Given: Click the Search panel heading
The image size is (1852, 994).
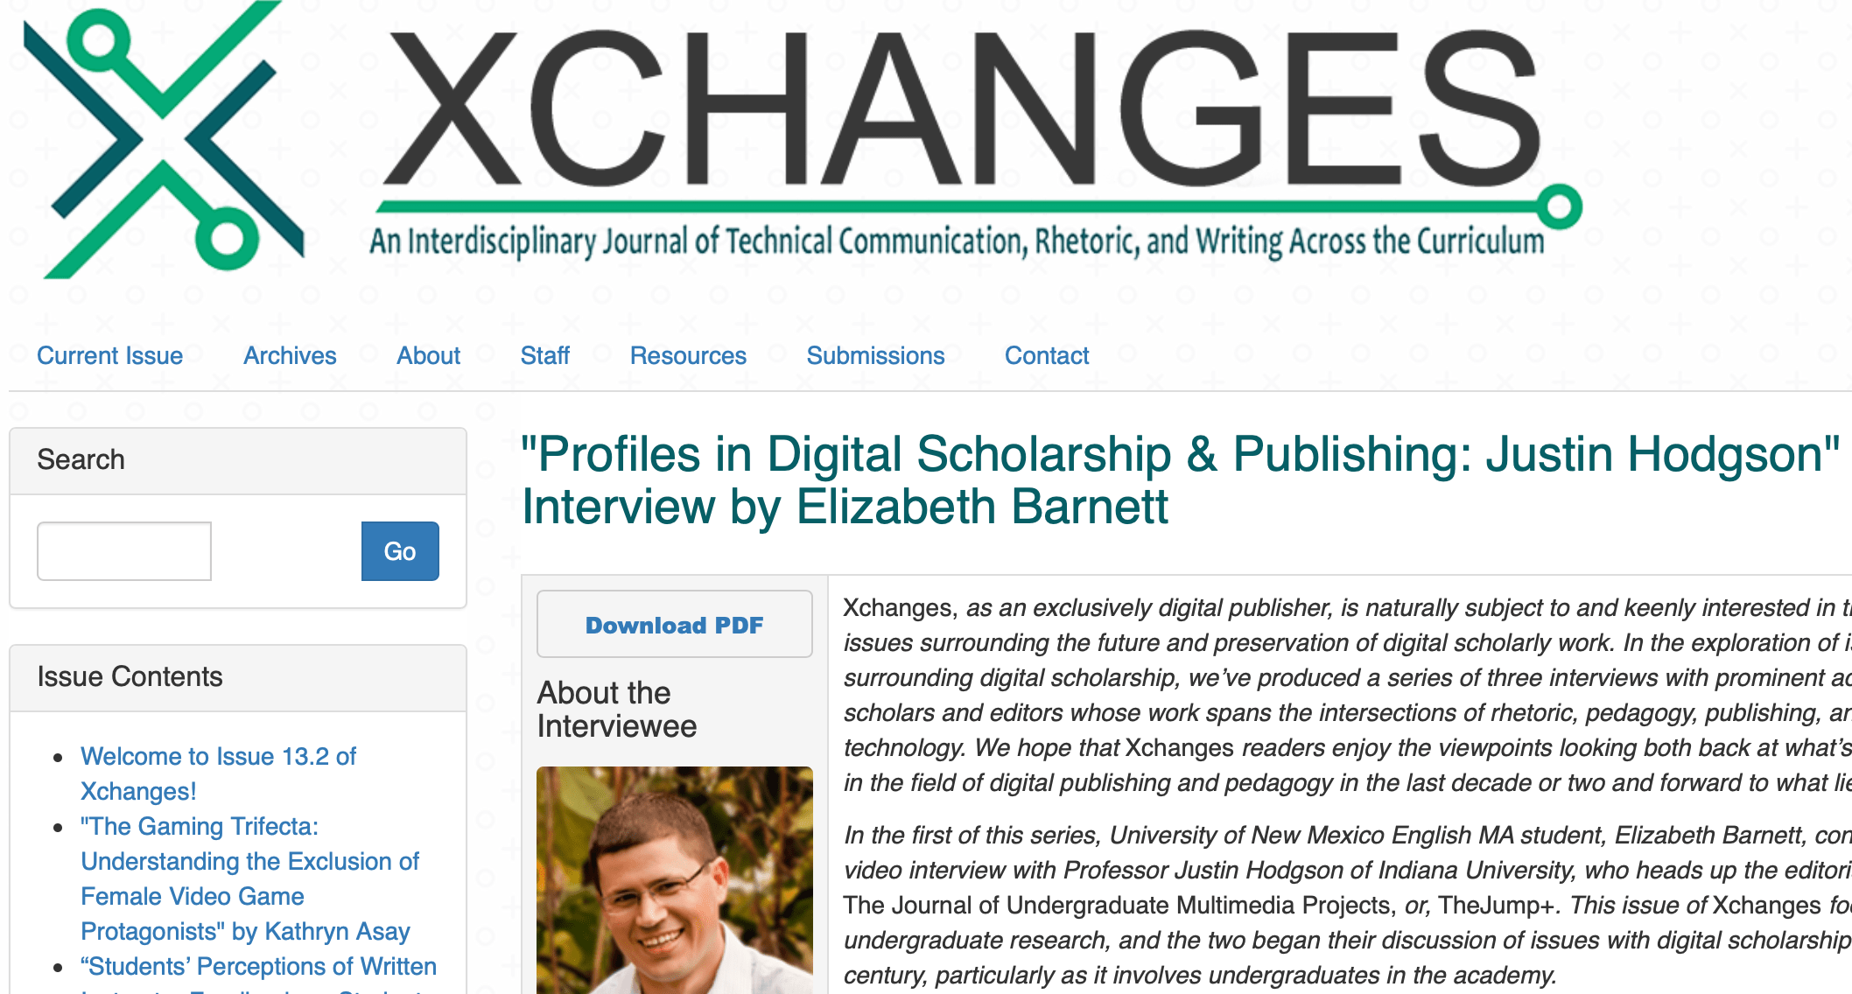Looking at the screenshot, I should pyautogui.click(x=81, y=458).
